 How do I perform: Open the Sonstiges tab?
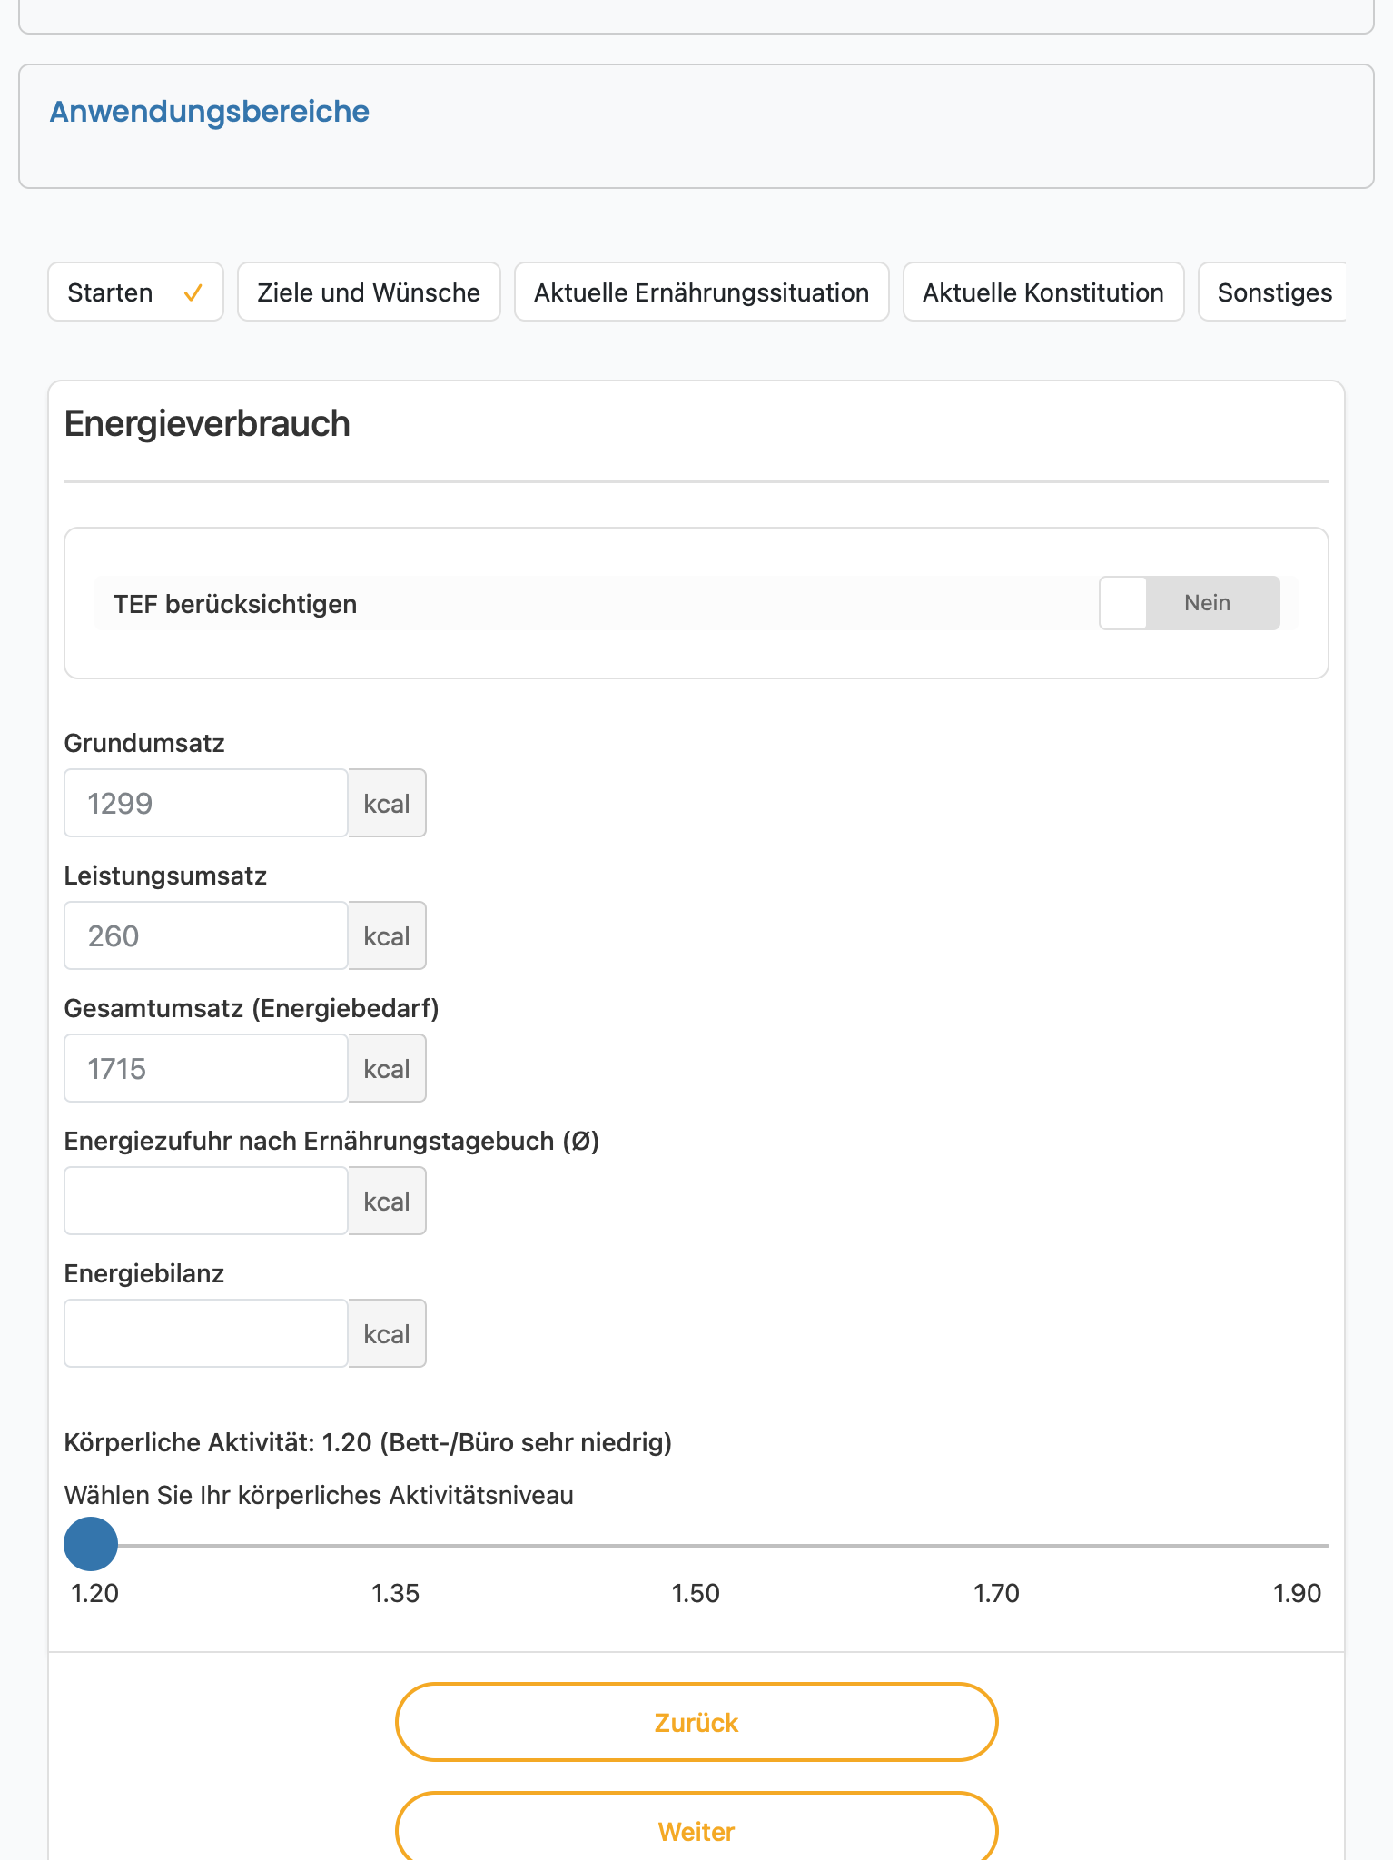click(1273, 292)
